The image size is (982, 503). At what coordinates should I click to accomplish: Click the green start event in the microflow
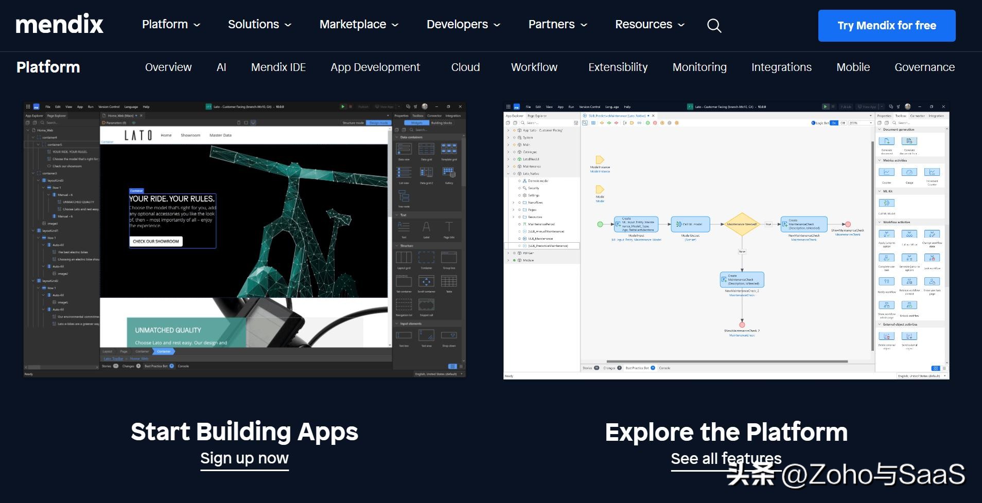pyautogui.click(x=600, y=224)
